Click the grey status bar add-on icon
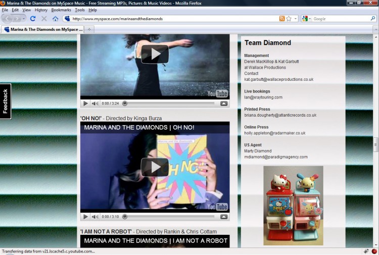Image resolution: width=379 pixels, height=255 pixels. [x=366, y=251]
